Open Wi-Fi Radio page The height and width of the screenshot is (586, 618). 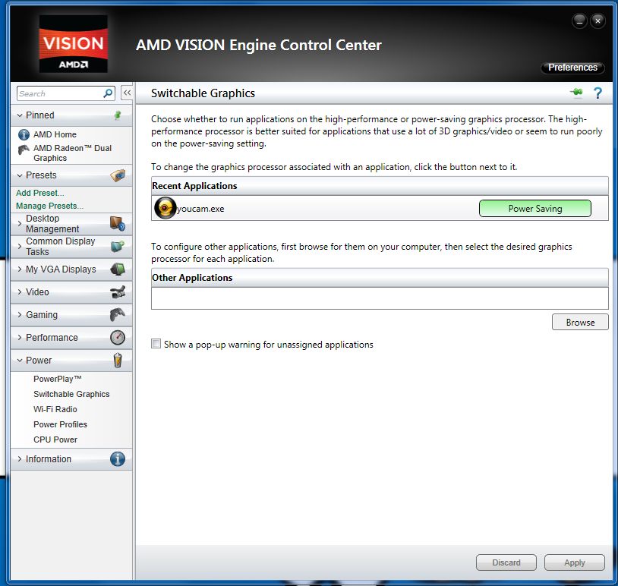tap(55, 409)
